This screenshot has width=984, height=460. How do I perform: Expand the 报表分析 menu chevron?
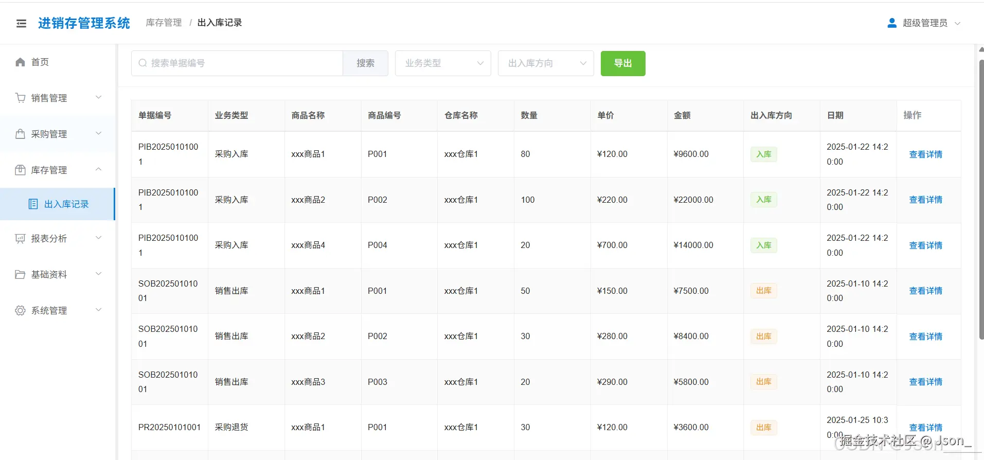(x=99, y=238)
